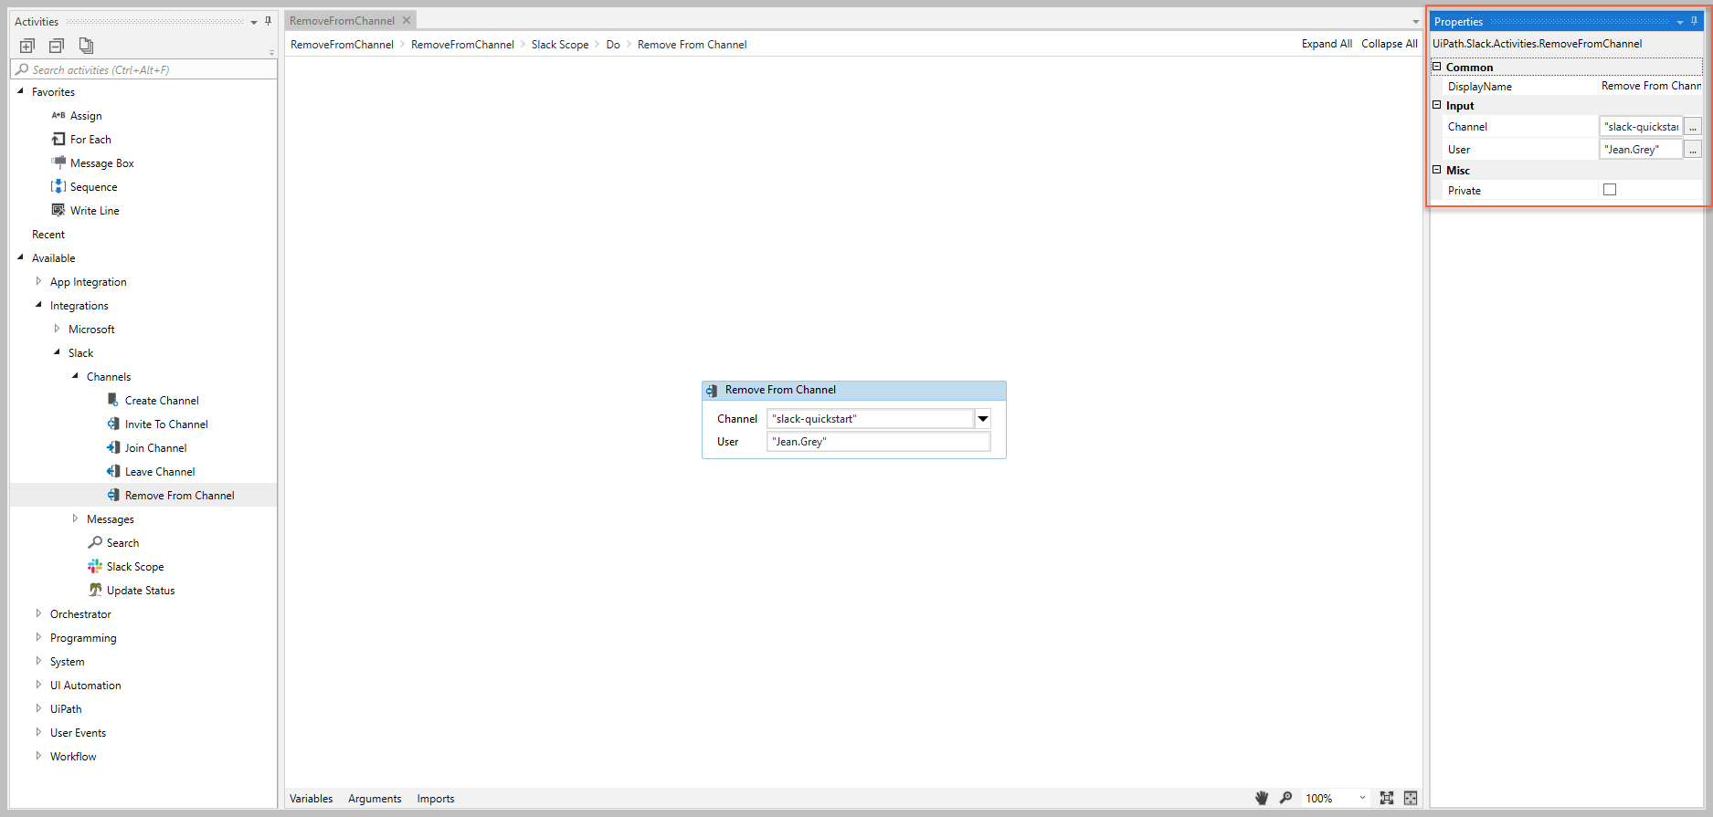Click the Slack Scope logo icon

tap(95, 566)
